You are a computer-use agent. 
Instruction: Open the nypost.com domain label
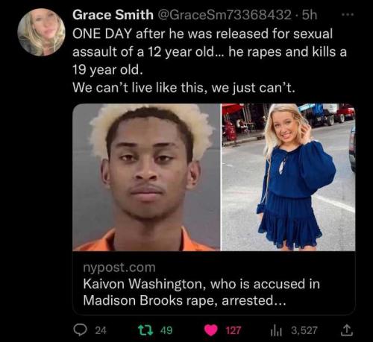click(119, 267)
